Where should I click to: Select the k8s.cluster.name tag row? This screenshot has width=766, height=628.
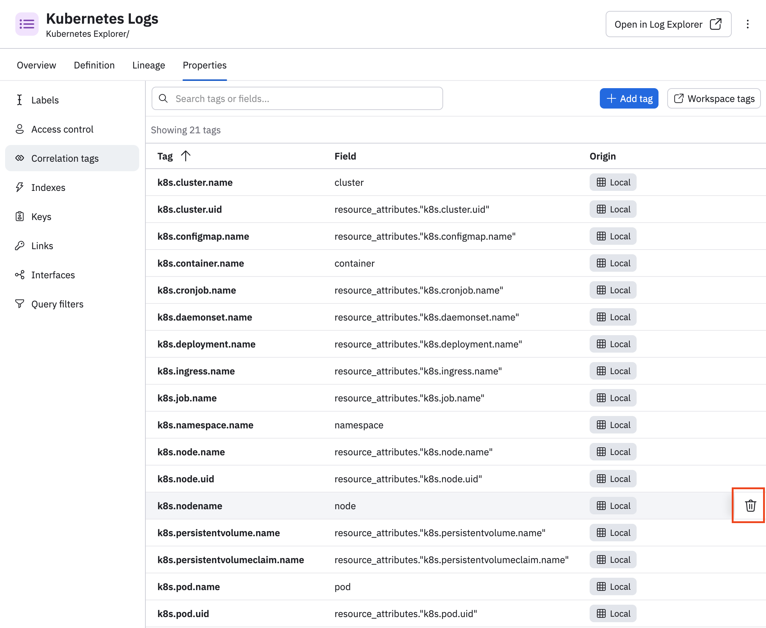tap(456, 182)
